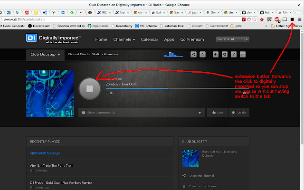Click the star icon beside Favorite this channel
Screen dimensions: 304x190
(x=184, y=186)
